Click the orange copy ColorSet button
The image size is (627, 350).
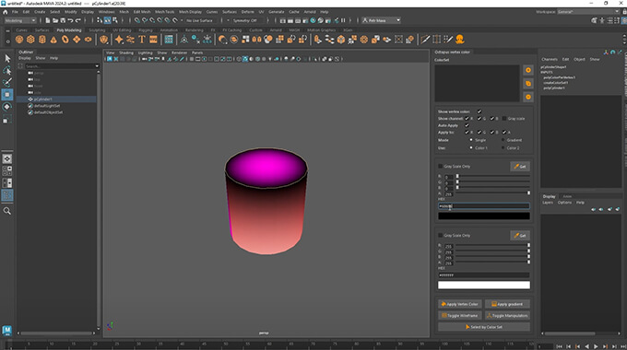pyautogui.click(x=528, y=84)
